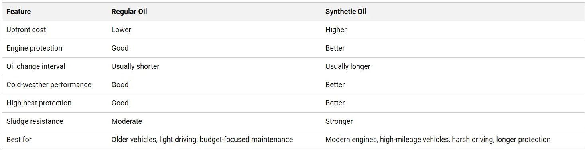The image size is (585, 150).
Task: Click Better in Engine protection row
Action: coord(335,48)
